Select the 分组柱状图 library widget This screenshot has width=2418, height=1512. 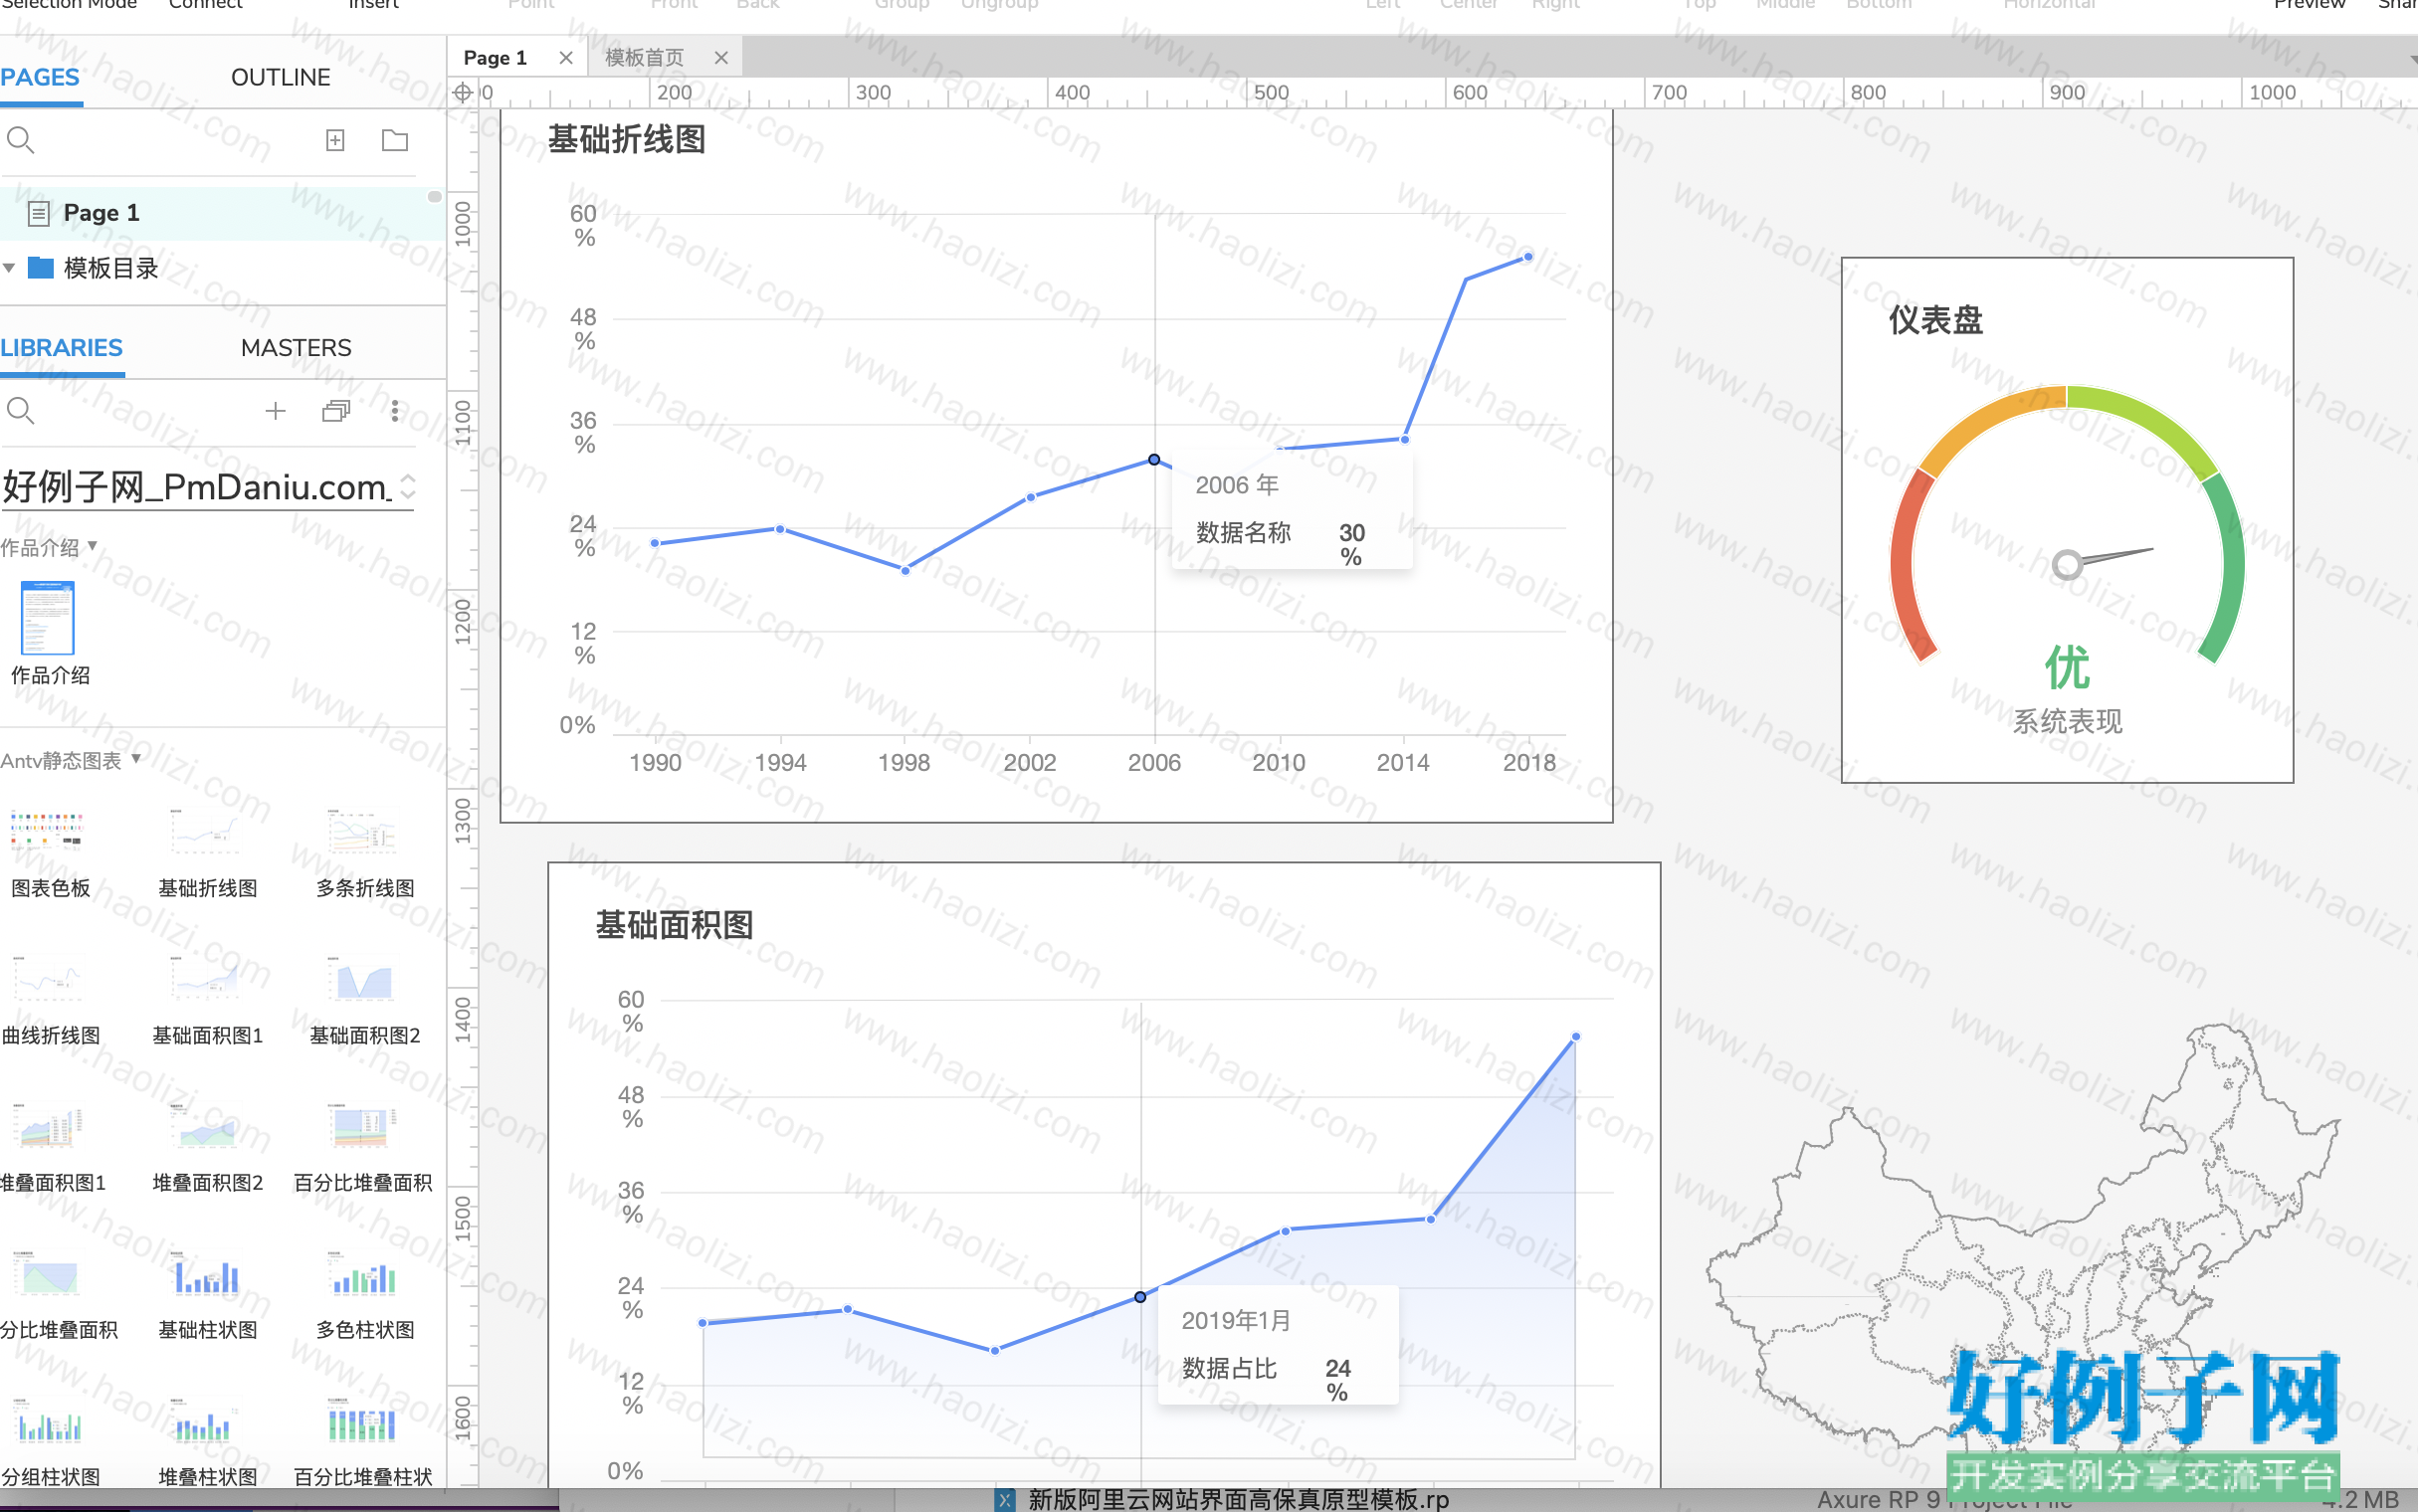tap(49, 1441)
